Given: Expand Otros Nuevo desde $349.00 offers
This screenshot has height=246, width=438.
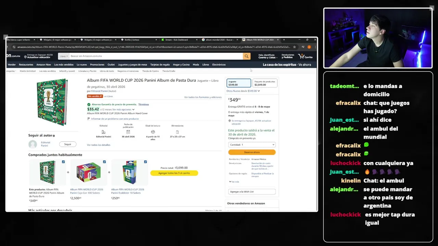Looking at the screenshot, I should [243, 91].
